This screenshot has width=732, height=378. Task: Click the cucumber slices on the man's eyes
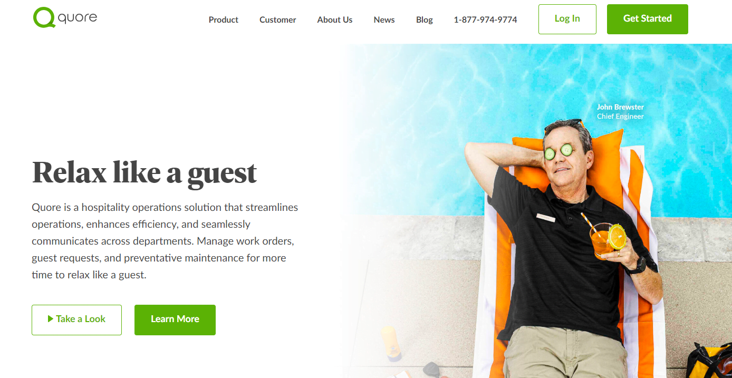click(x=558, y=151)
